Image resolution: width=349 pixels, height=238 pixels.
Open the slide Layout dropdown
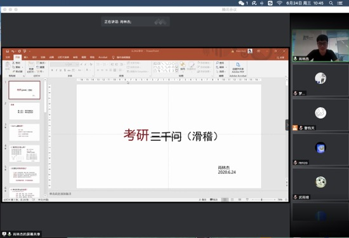[41, 63]
